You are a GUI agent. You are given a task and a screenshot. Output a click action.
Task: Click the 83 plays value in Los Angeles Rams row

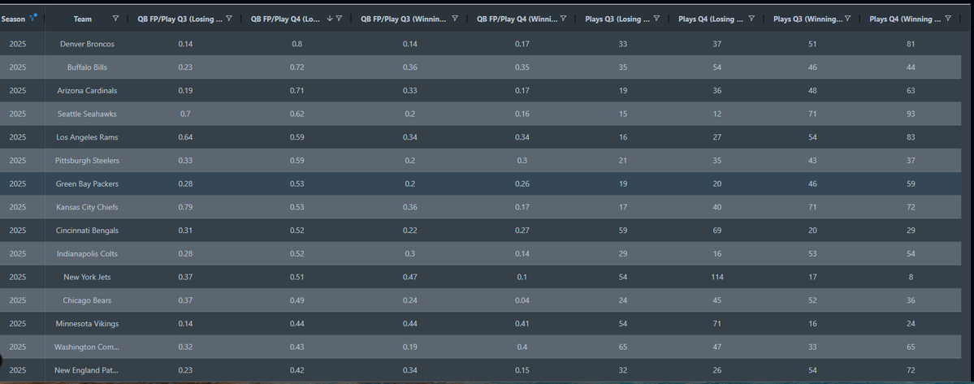[x=911, y=137]
